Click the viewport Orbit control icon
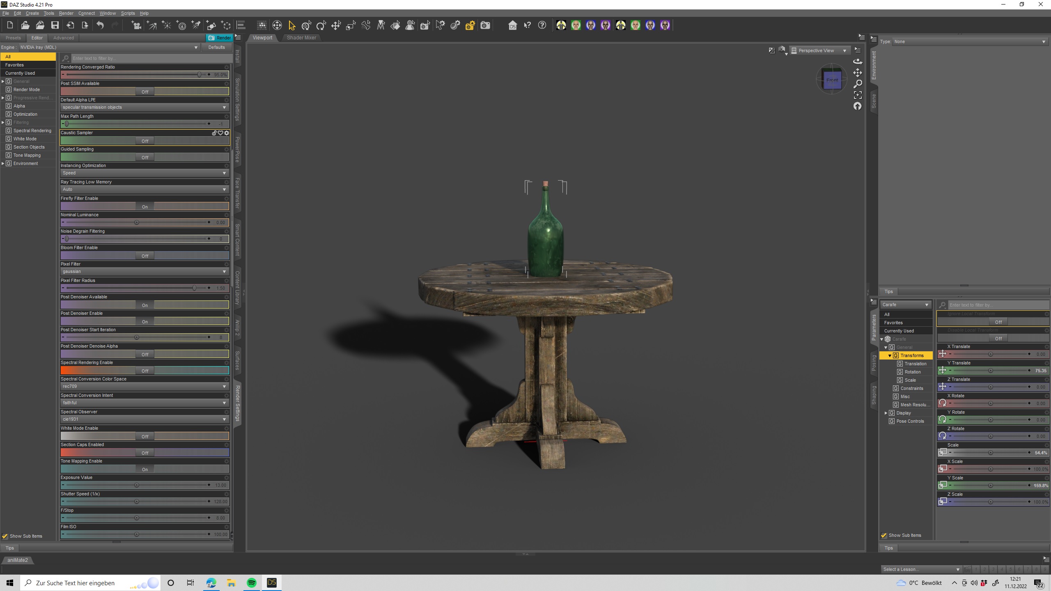The image size is (1051, 591). click(858, 62)
